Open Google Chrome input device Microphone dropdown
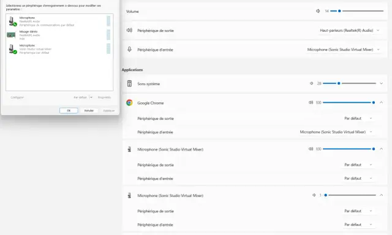The height and width of the screenshot is (235, 392). click(336, 132)
